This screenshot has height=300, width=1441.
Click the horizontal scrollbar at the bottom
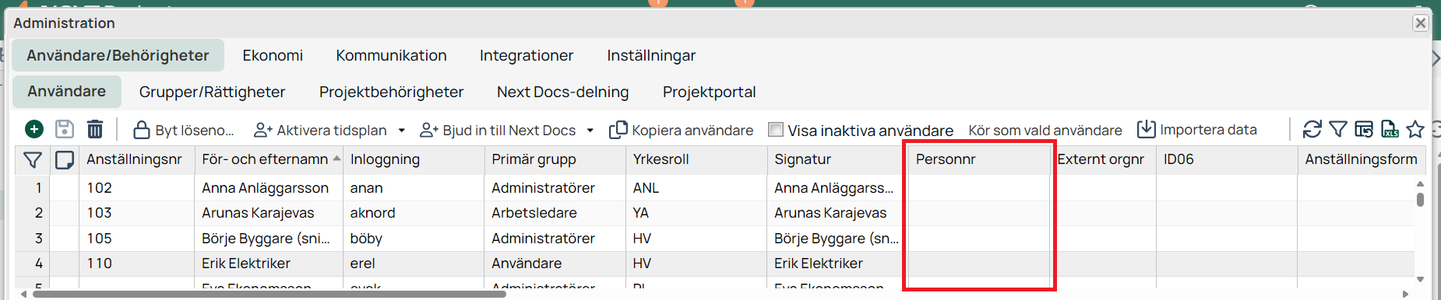(270, 295)
